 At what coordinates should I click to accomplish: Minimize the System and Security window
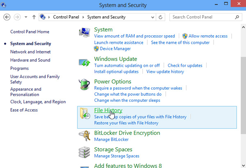coord(216,4)
